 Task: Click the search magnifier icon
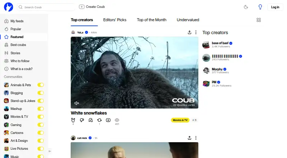20,7
